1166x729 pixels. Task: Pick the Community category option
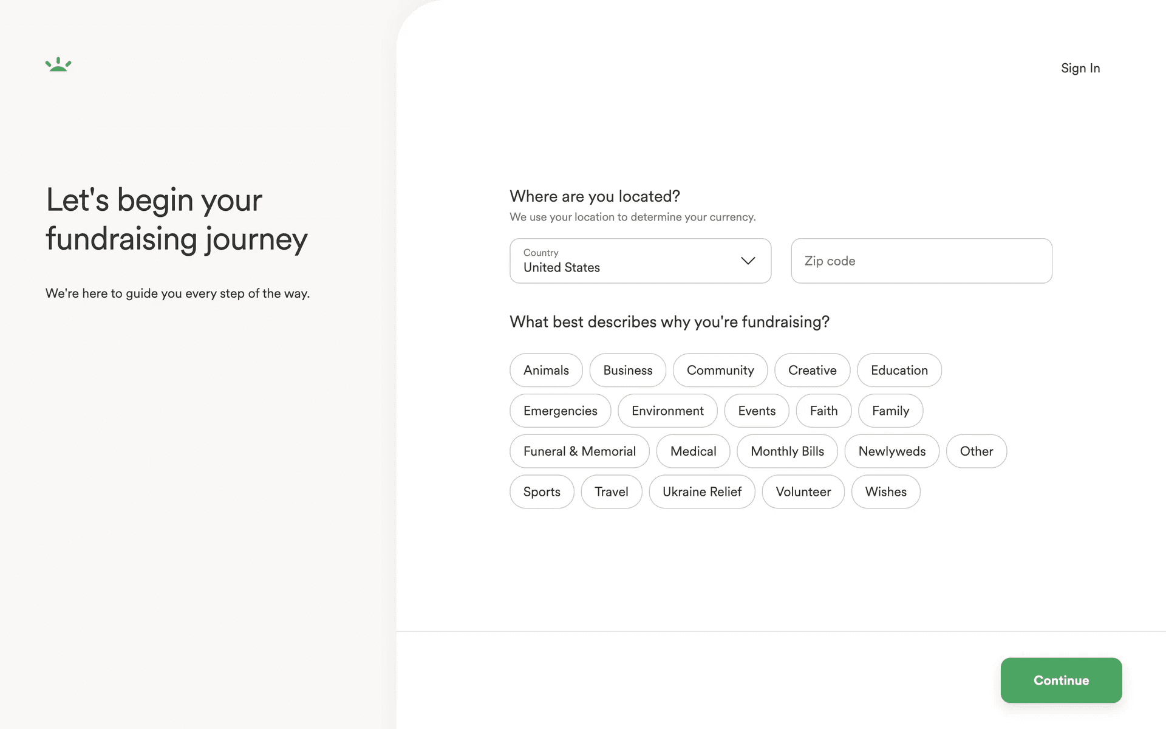720,370
